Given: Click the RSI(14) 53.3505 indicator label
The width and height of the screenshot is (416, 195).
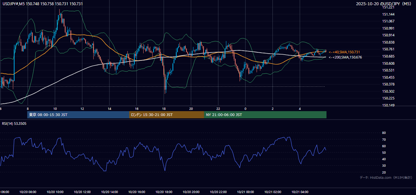Looking at the screenshot, I should pyautogui.click(x=14, y=123).
